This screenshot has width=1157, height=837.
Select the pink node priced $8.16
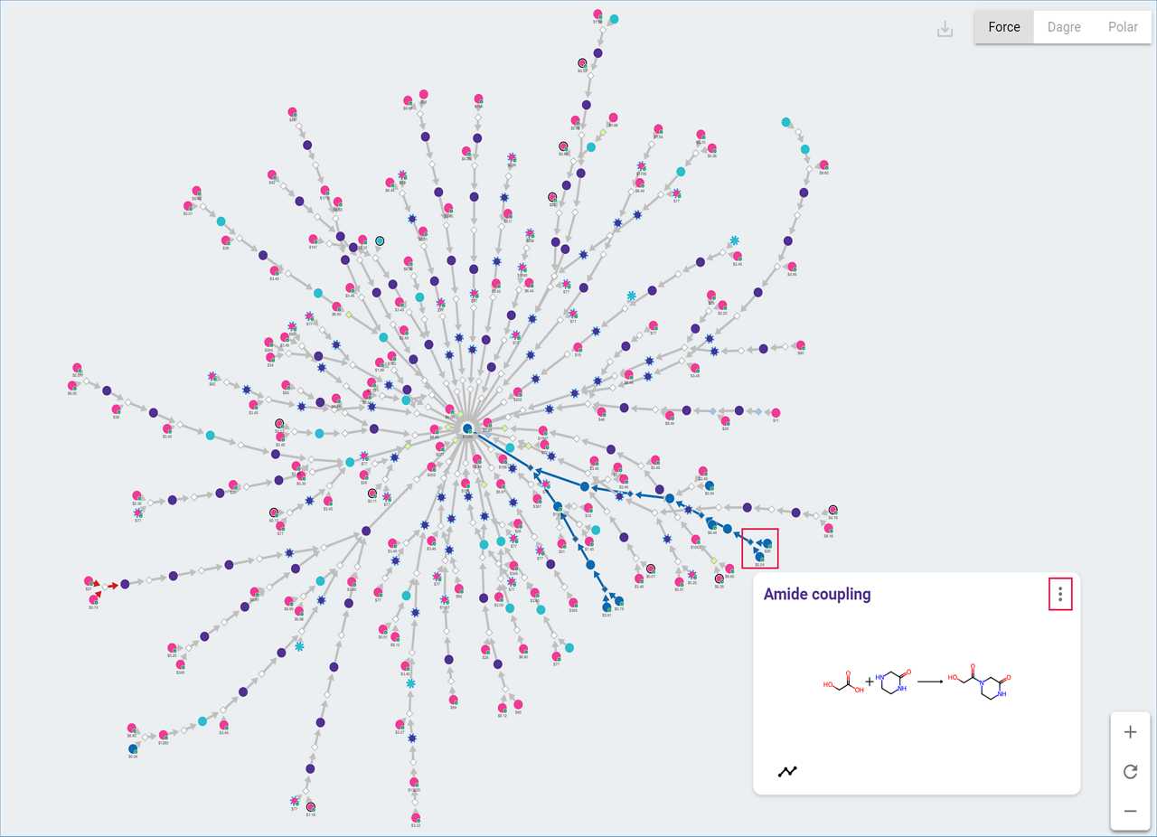point(828,528)
